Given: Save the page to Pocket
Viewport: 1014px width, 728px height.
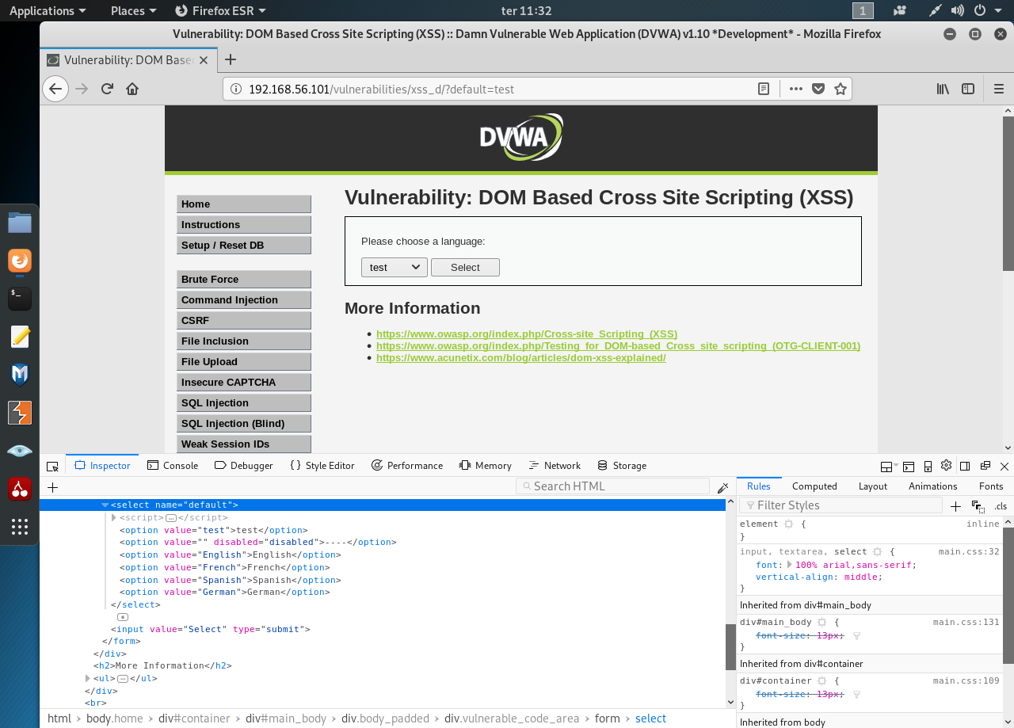Looking at the screenshot, I should click(819, 89).
